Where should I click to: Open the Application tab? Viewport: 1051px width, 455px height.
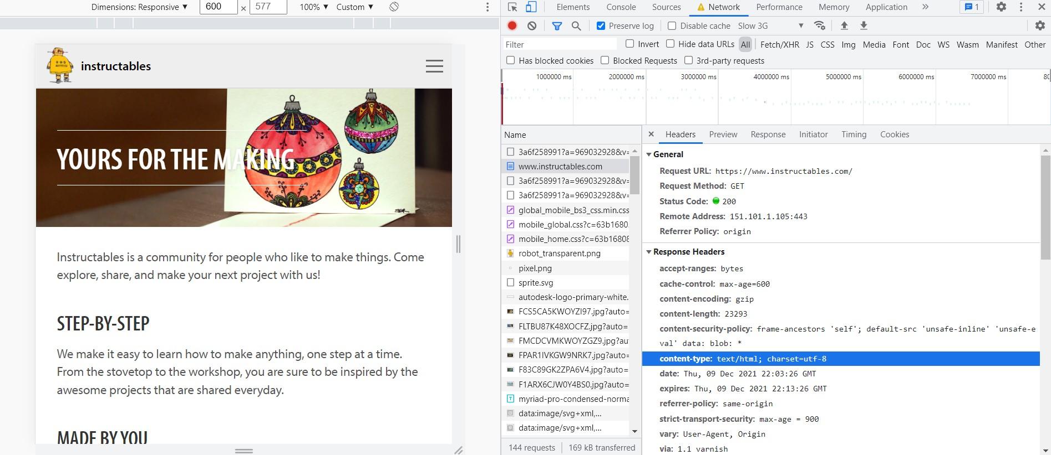(x=886, y=7)
